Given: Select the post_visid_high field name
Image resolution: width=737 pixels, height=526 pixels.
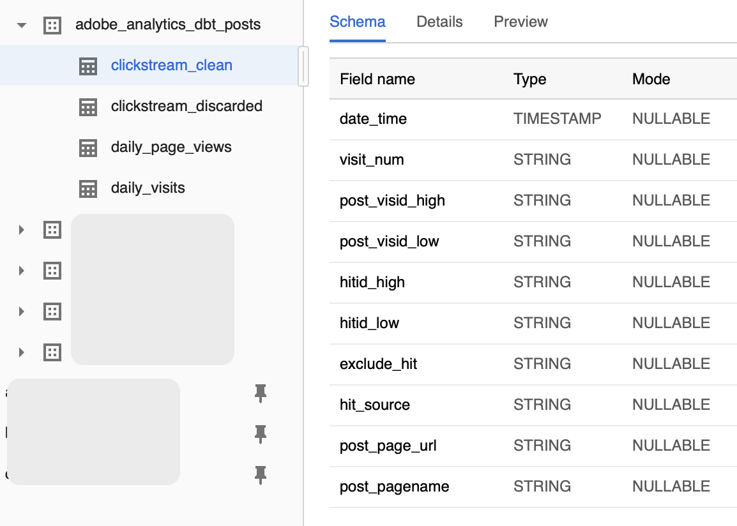Looking at the screenshot, I should pyautogui.click(x=393, y=200).
